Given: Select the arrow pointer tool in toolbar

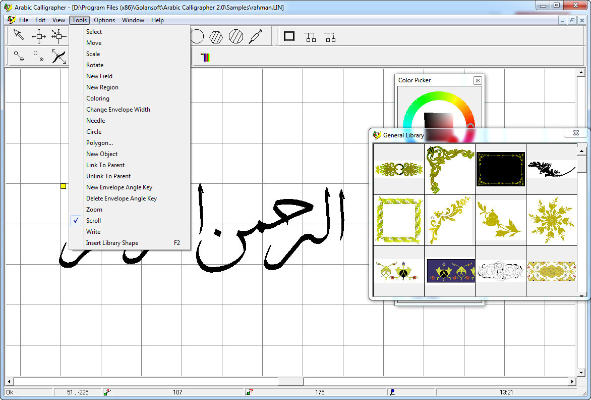Looking at the screenshot, I should pyautogui.click(x=19, y=36).
